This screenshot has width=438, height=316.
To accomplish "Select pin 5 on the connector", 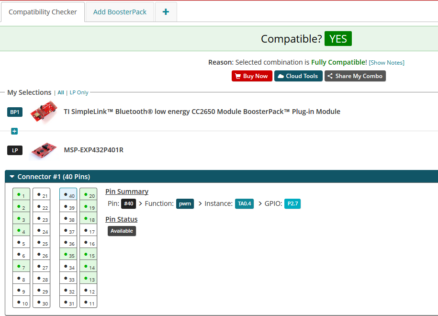I will click(21, 242).
